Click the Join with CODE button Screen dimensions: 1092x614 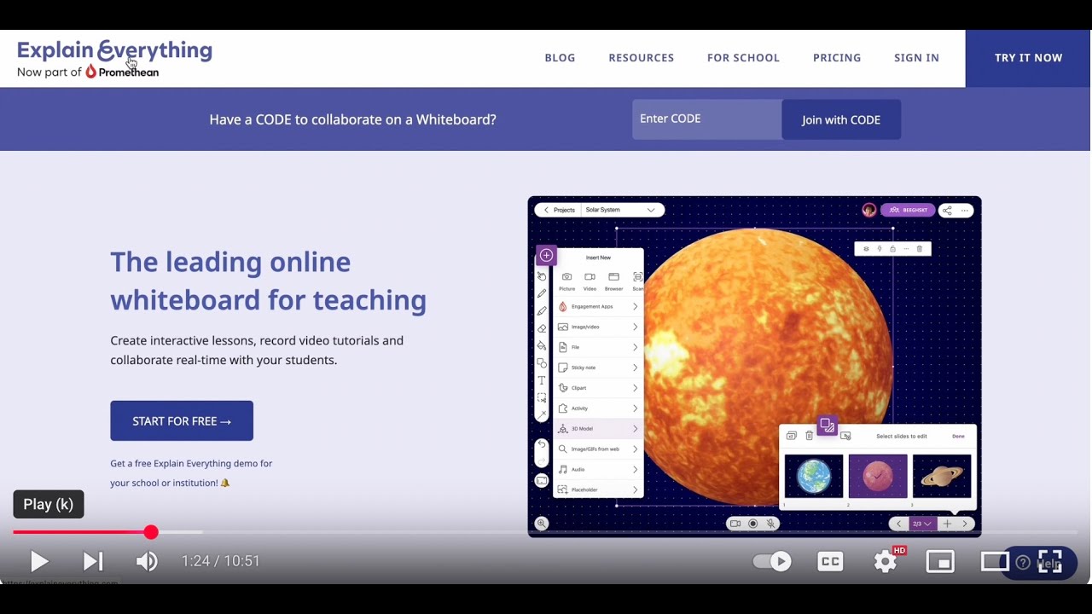pos(841,119)
